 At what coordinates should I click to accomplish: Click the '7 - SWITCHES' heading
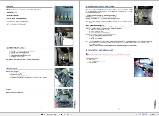(9, 7)
